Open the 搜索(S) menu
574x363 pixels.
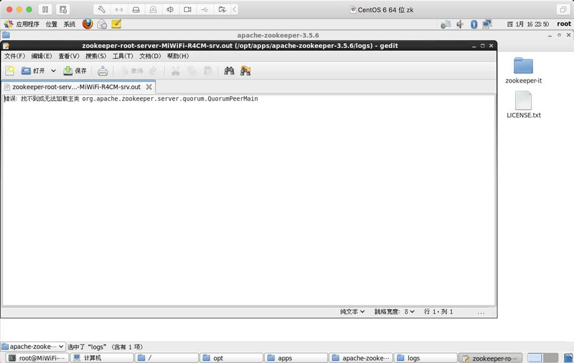tap(96, 56)
